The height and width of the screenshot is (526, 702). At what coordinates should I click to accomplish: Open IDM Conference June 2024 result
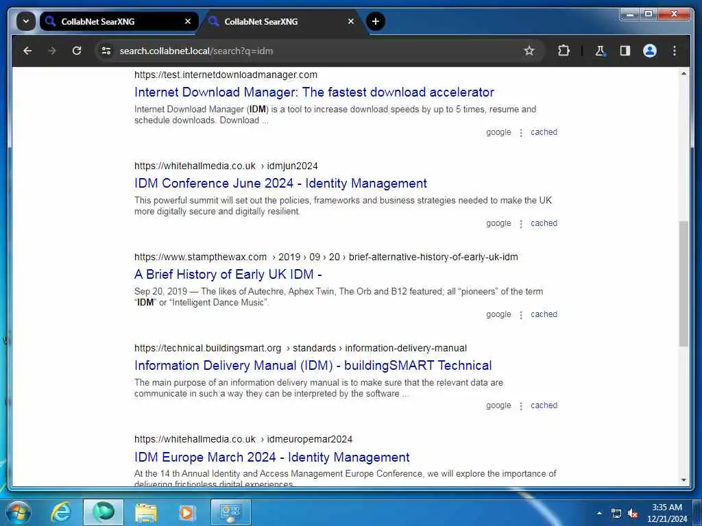pyautogui.click(x=280, y=184)
